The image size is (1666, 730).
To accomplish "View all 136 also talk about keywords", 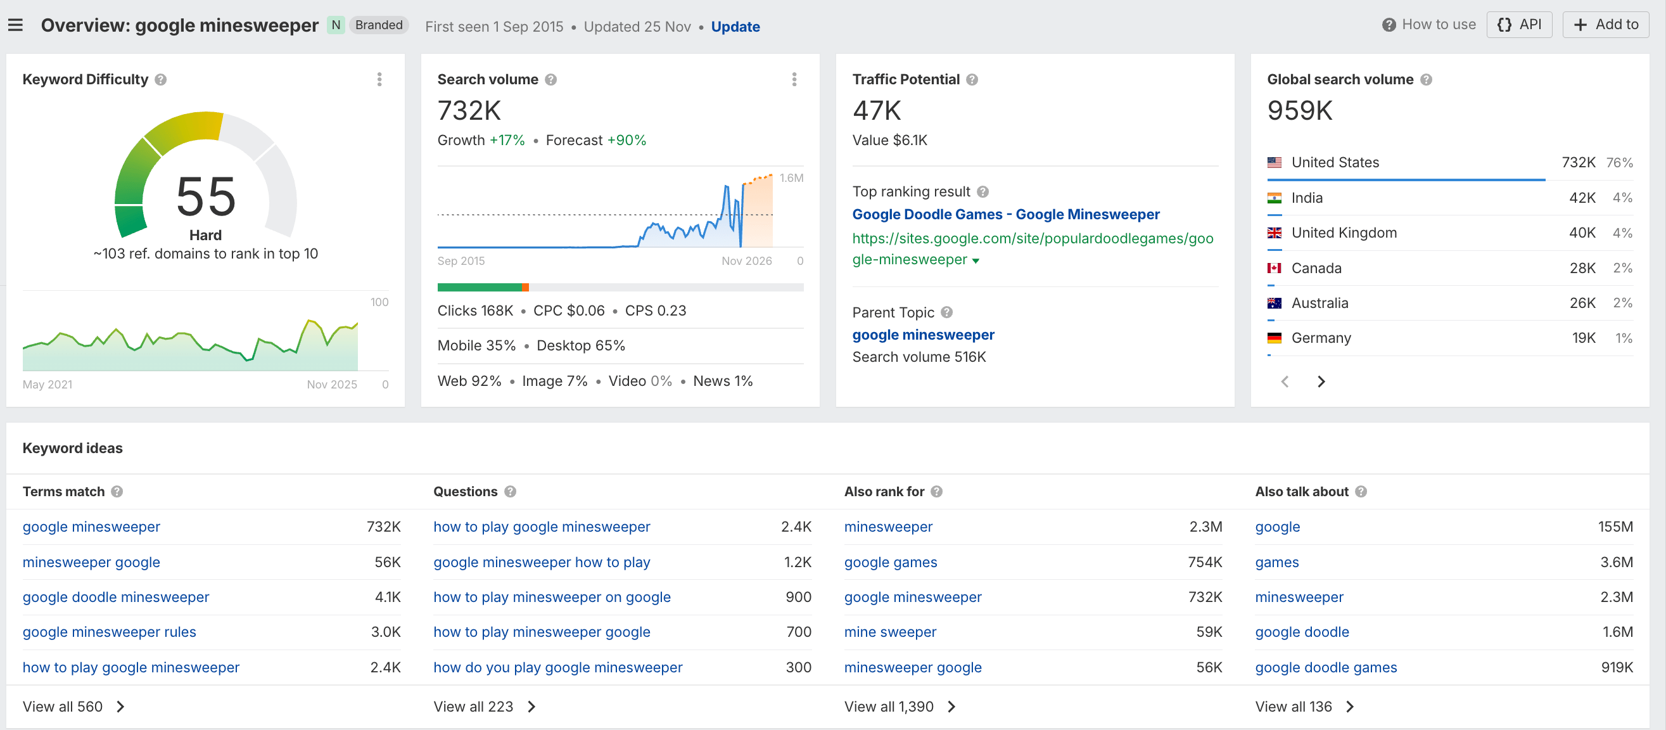I will (x=1304, y=707).
